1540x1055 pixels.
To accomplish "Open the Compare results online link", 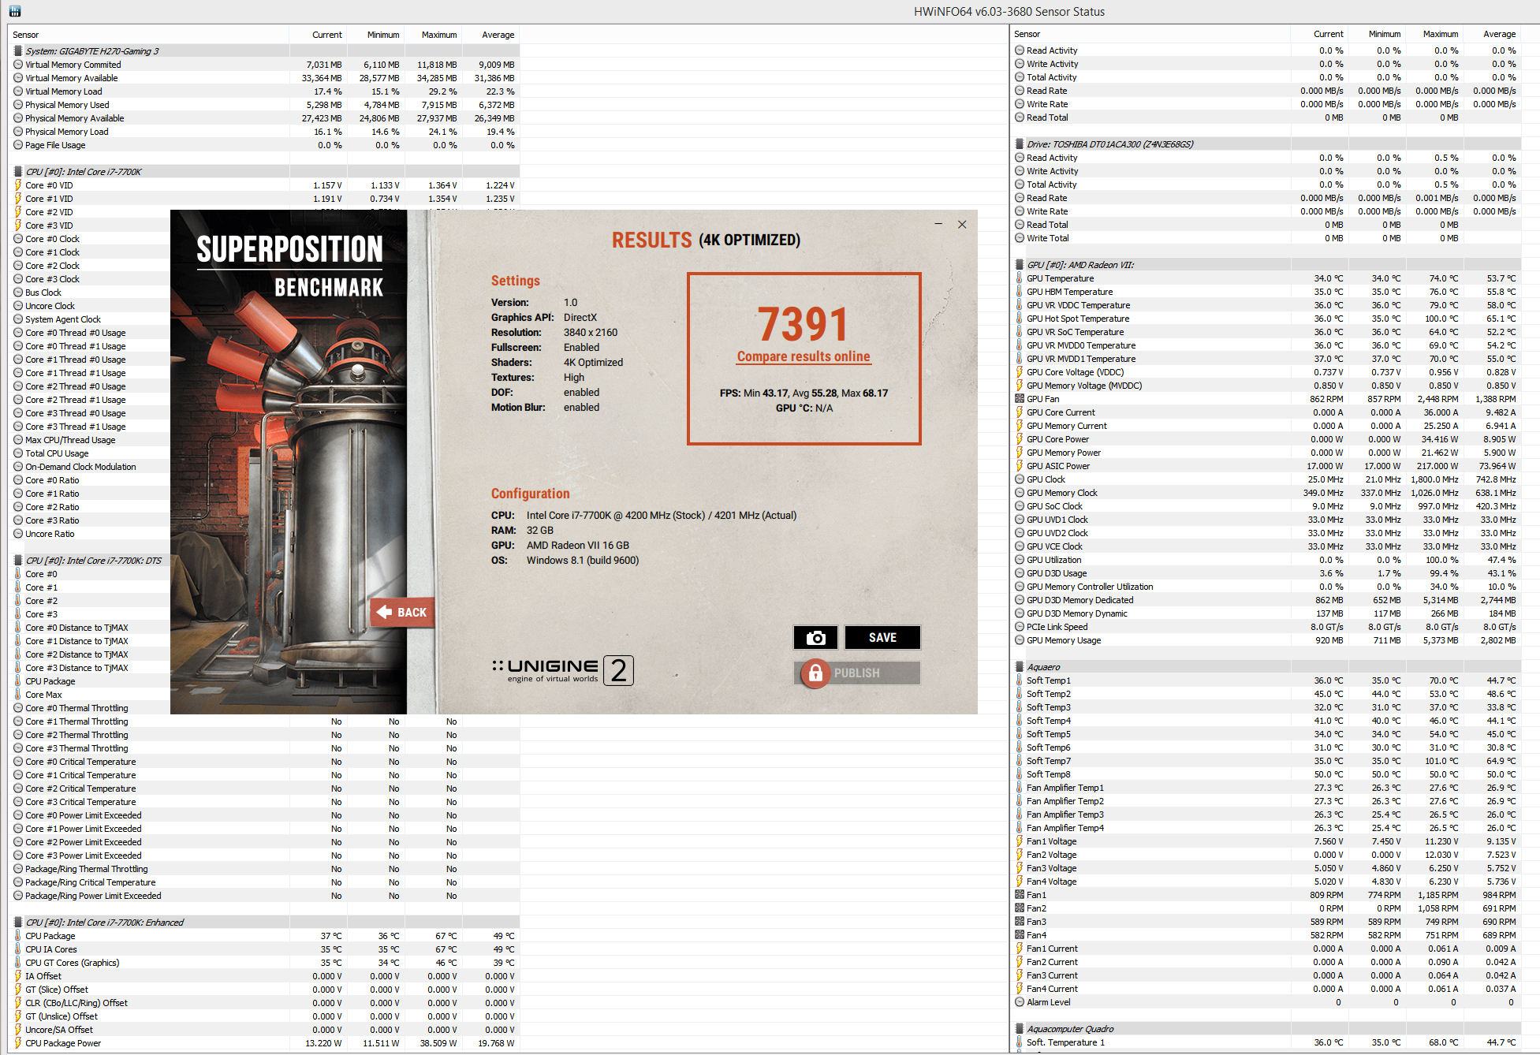I will pos(803,356).
